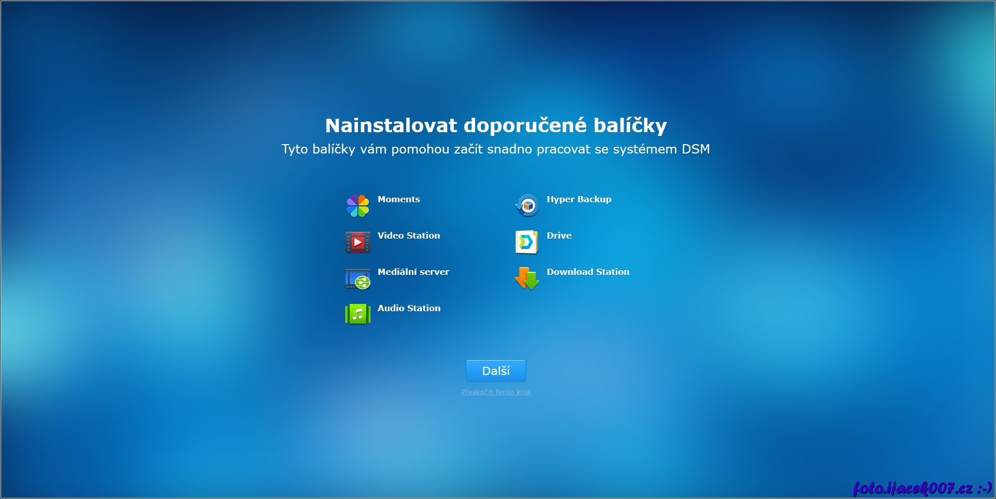Select the Audio Station label

(x=409, y=308)
